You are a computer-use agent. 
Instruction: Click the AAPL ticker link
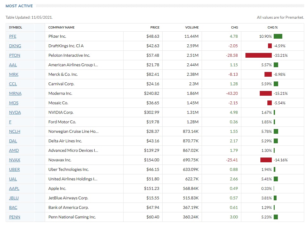click(14, 188)
